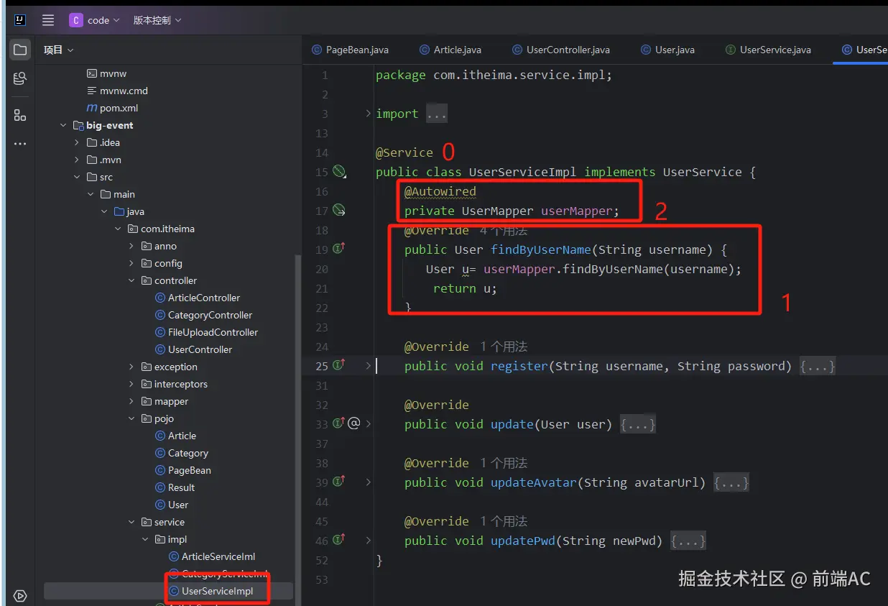Collapse the main folder
The image size is (888, 606).
click(91, 194)
